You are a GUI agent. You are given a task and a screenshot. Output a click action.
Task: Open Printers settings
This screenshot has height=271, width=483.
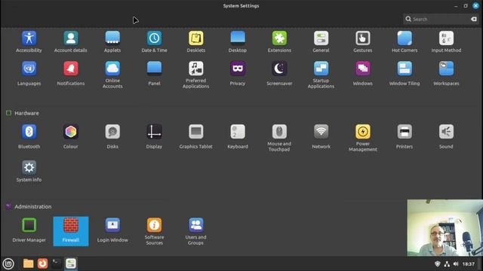[405, 137]
